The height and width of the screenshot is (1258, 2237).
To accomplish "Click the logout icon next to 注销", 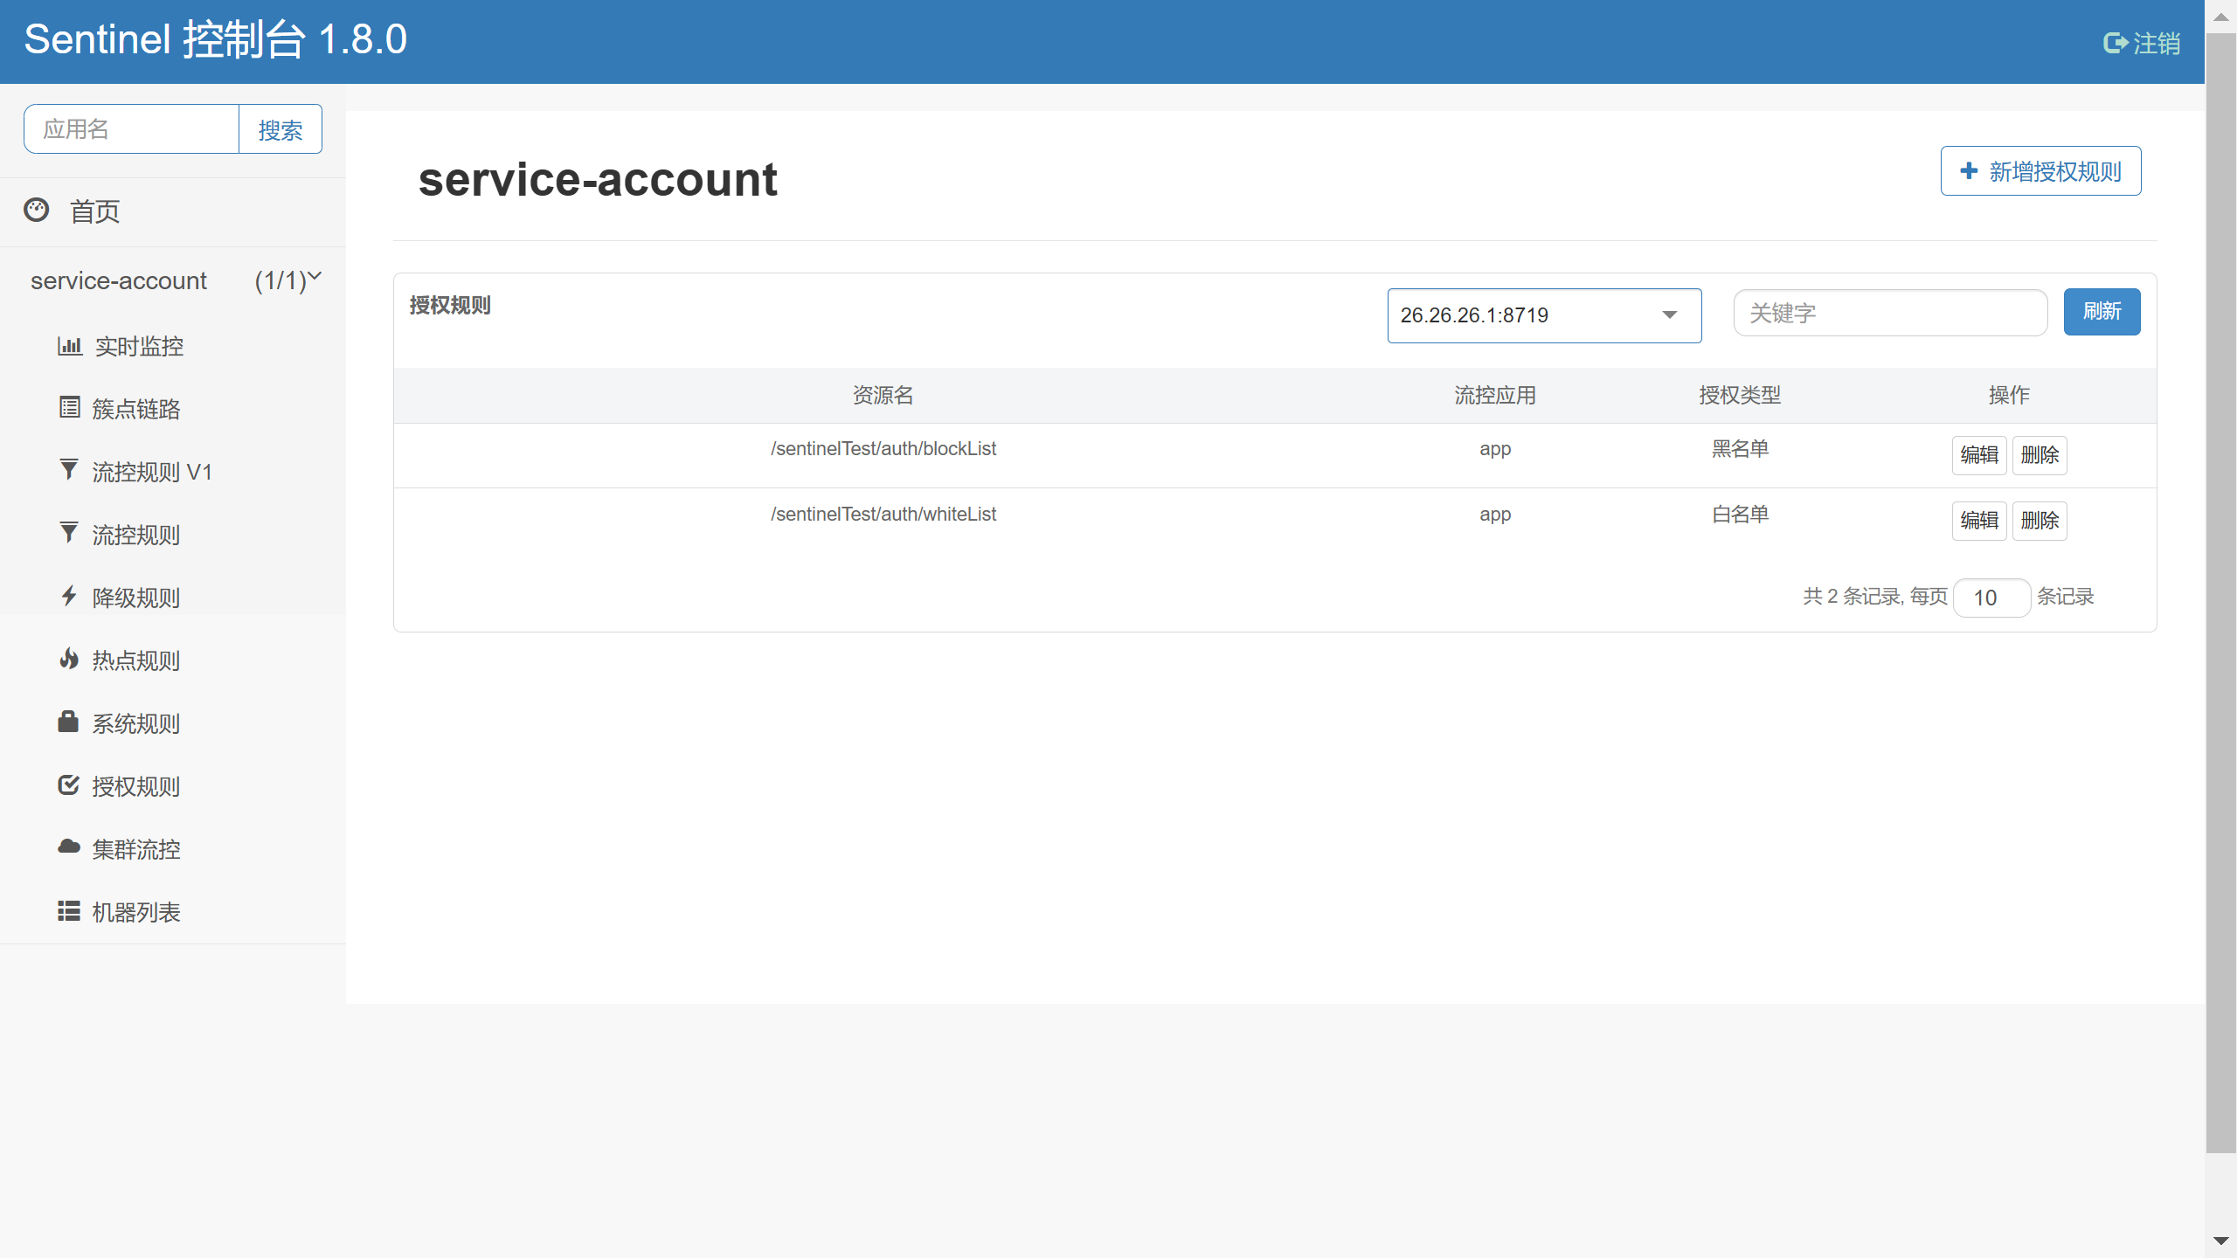I will click(2115, 43).
